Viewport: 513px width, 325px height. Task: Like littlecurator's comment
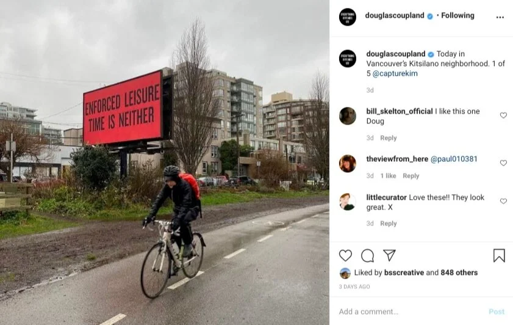coord(503,201)
